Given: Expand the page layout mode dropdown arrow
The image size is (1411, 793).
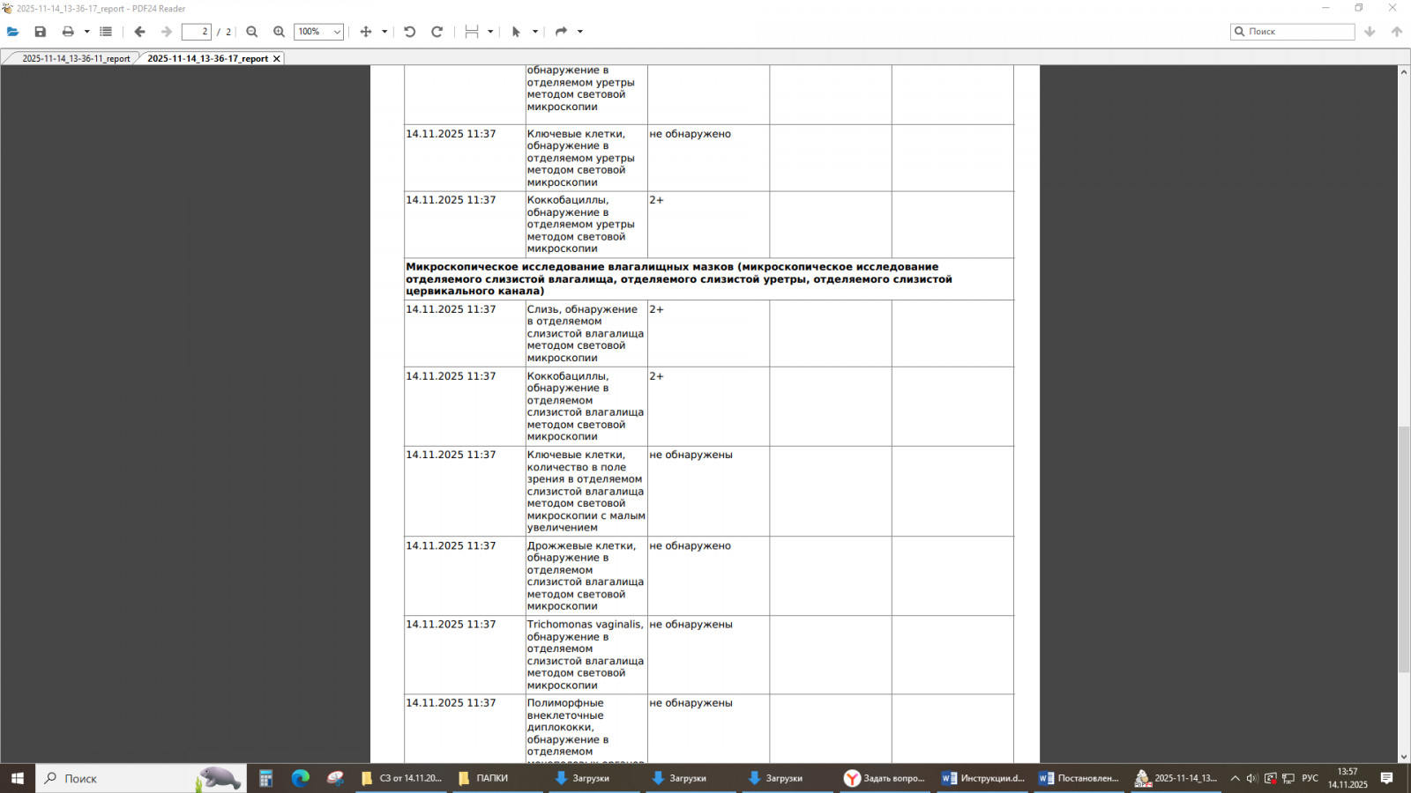Looking at the screenshot, I should 490,32.
